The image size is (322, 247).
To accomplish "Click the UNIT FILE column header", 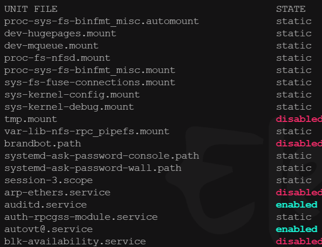I will 31,9.
